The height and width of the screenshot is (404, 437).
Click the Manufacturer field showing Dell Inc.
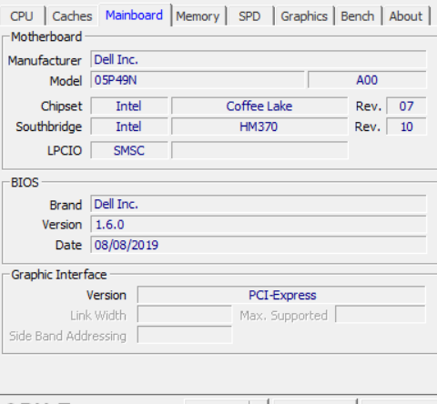(259, 59)
